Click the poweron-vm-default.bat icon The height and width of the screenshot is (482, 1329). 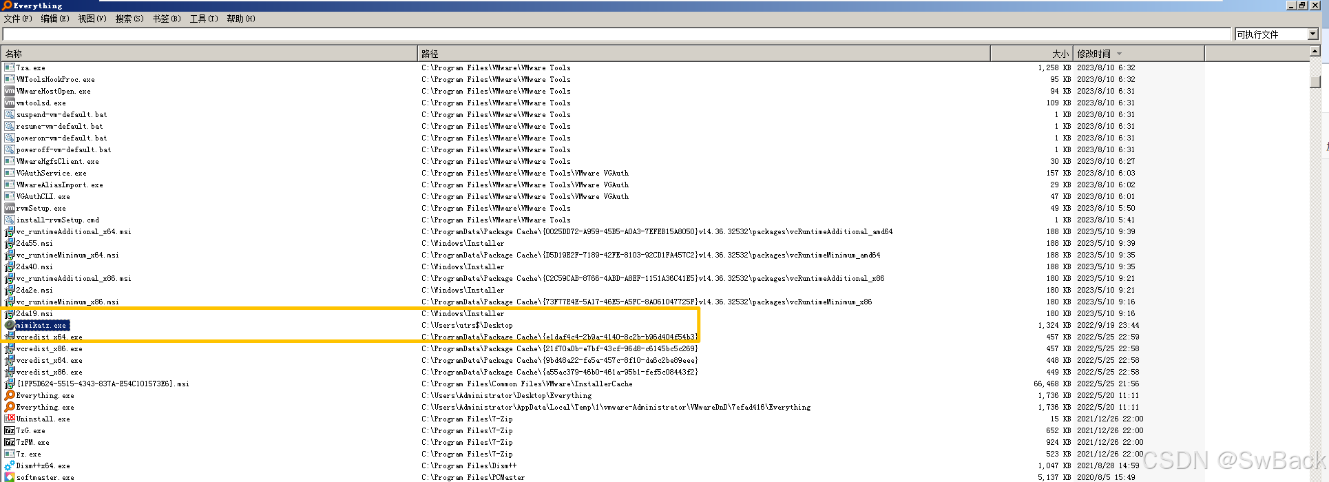point(10,138)
